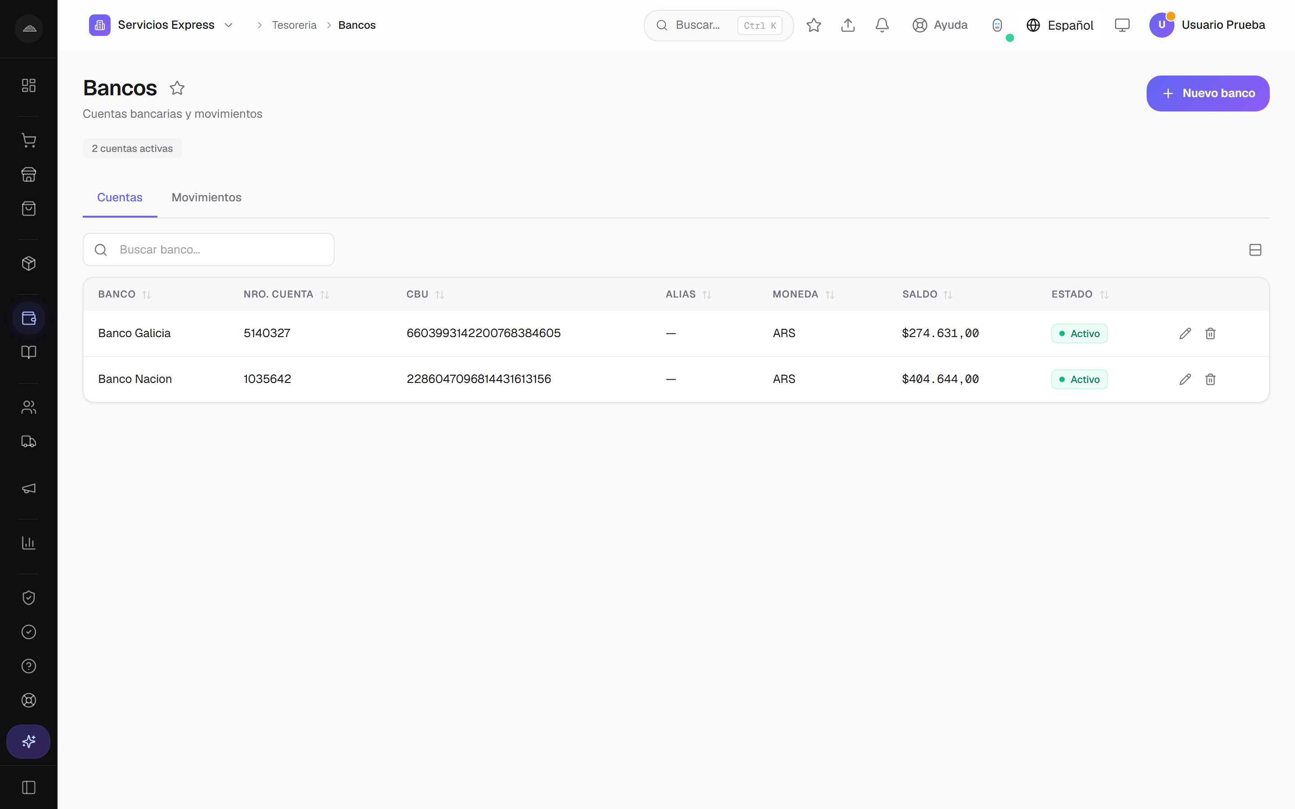Click the Bancos breadcrumb

point(357,25)
